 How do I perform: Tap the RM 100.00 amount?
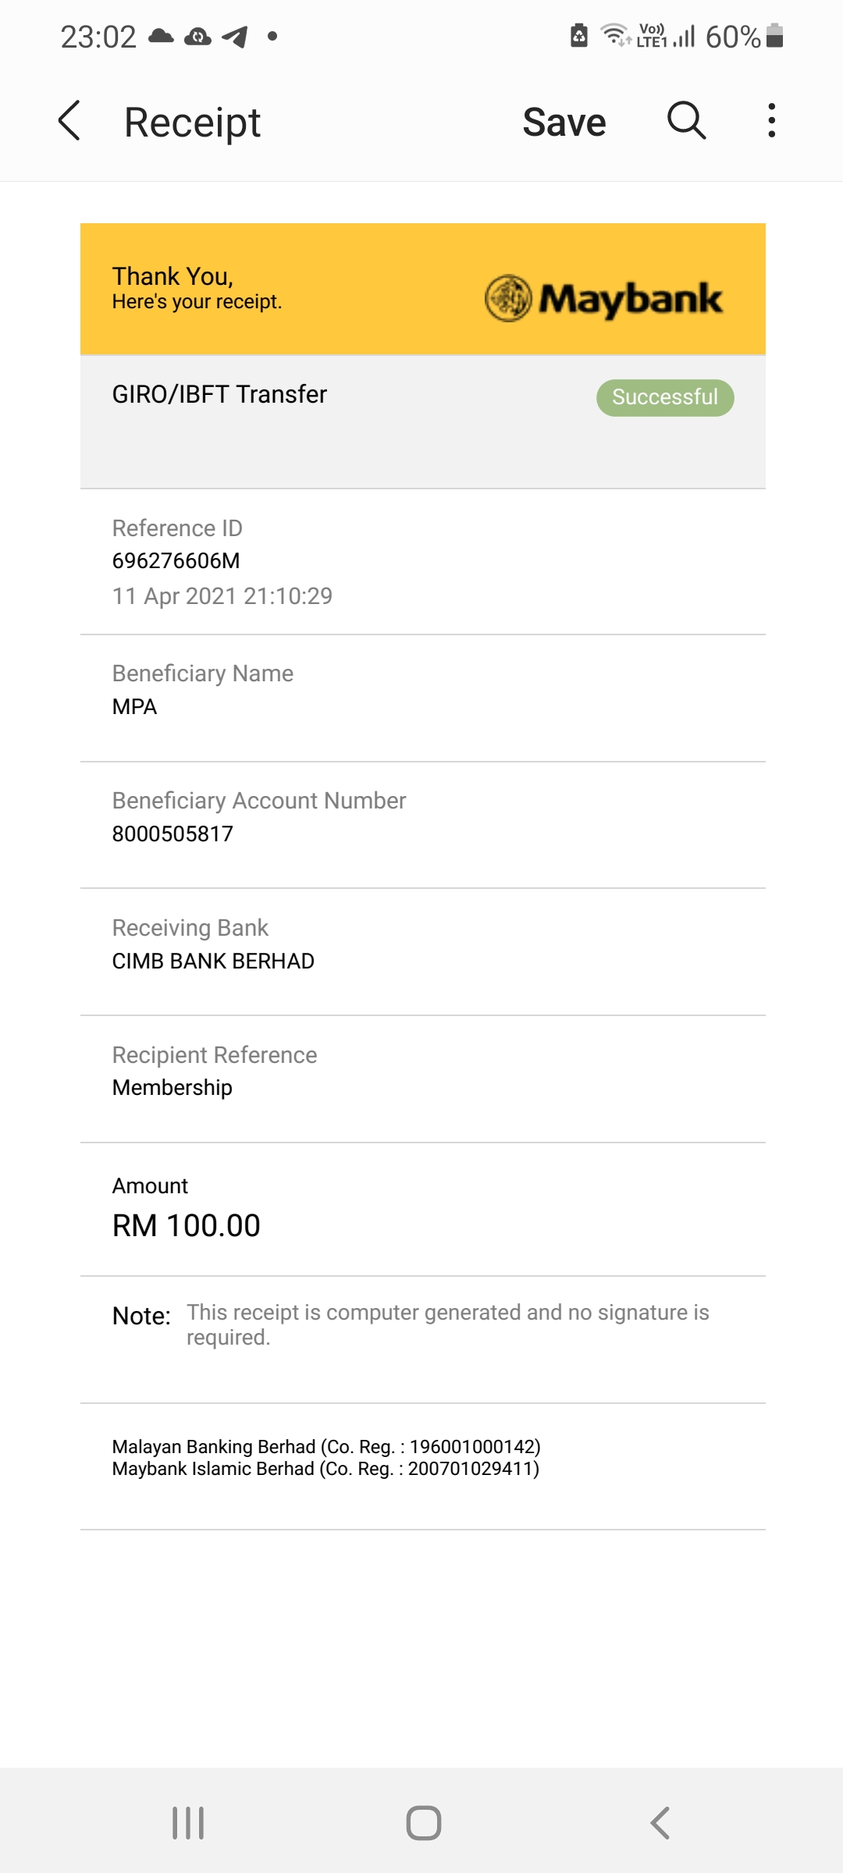click(187, 1226)
